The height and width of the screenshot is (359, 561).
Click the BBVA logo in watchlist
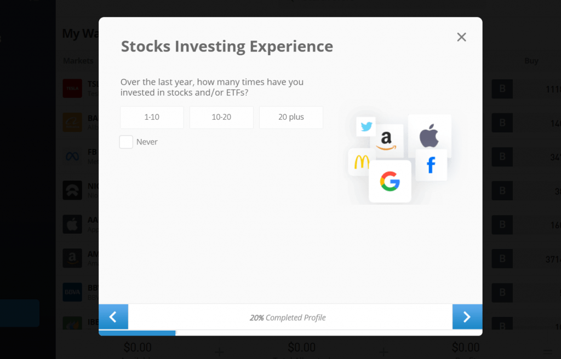(72, 292)
